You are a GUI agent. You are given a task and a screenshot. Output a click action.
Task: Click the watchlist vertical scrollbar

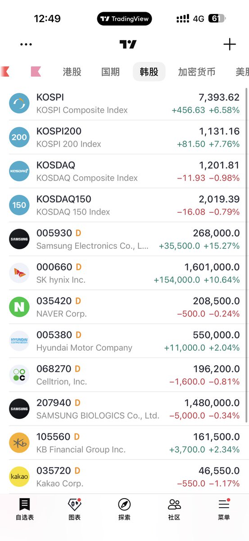[x=246, y=255]
